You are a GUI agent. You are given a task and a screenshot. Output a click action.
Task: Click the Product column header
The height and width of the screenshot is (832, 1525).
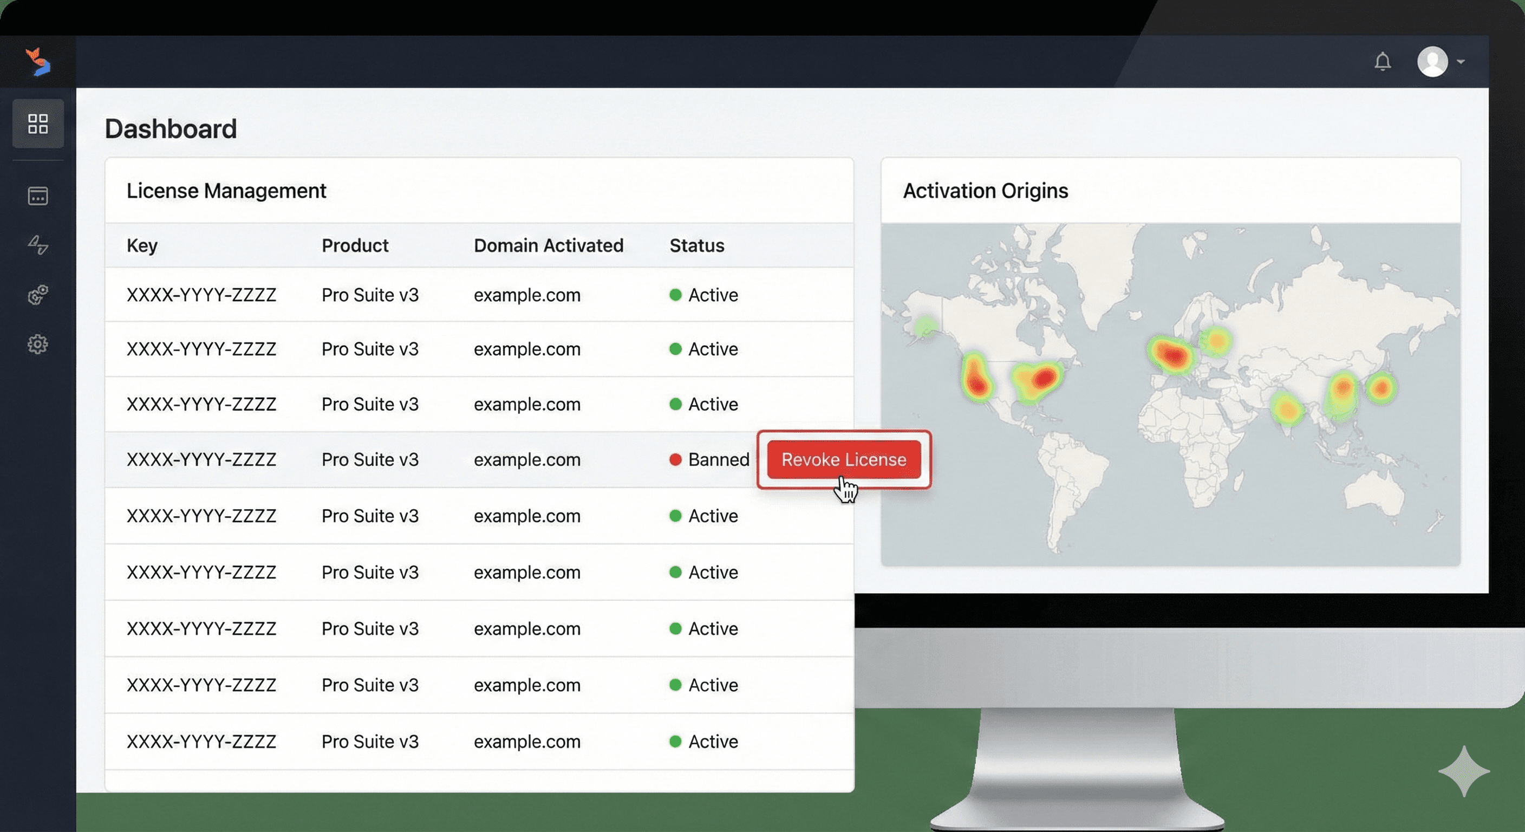(355, 245)
